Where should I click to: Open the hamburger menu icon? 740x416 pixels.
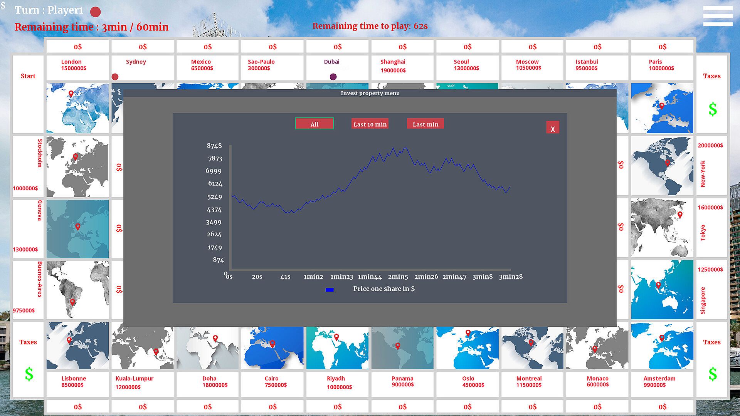pos(717,16)
